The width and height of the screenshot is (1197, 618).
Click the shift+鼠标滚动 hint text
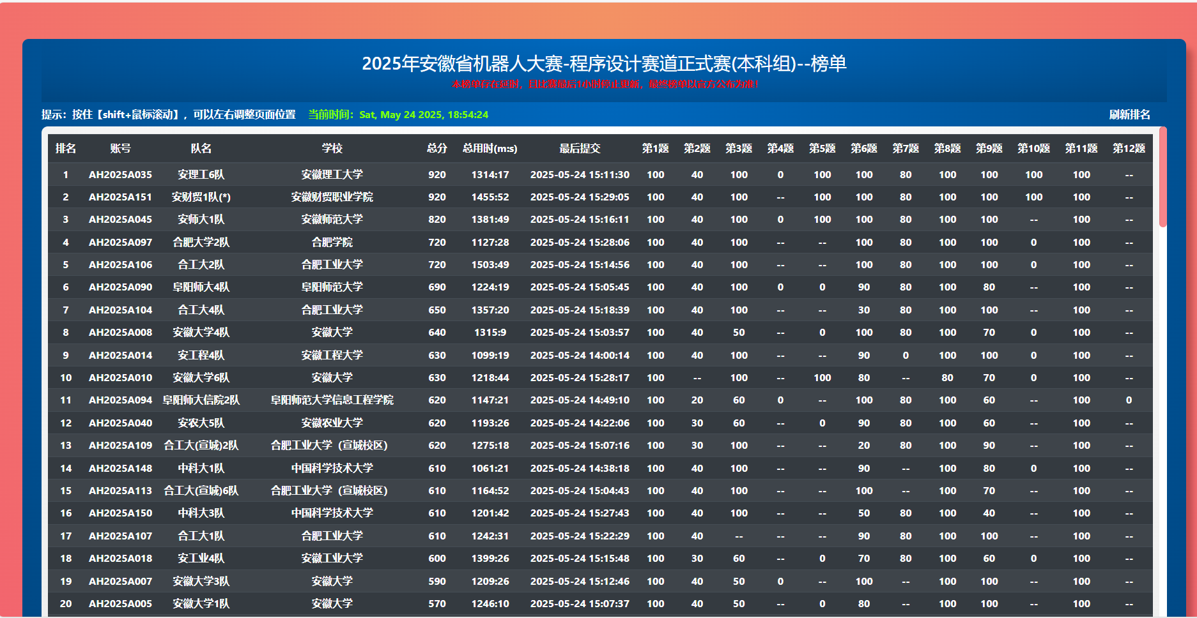tap(169, 114)
